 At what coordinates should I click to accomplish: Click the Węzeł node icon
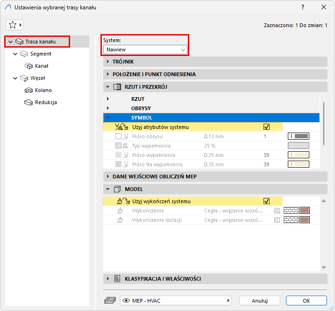24,78
